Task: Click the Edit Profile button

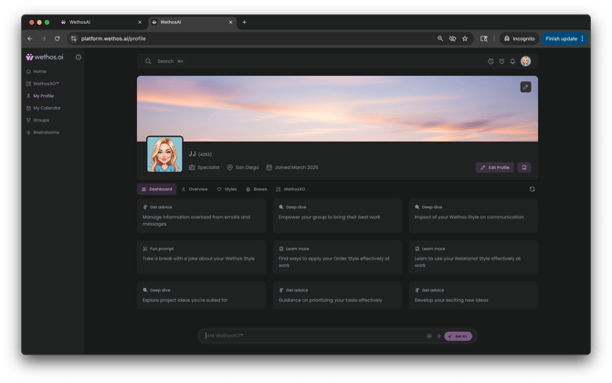Action: tap(494, 167)
